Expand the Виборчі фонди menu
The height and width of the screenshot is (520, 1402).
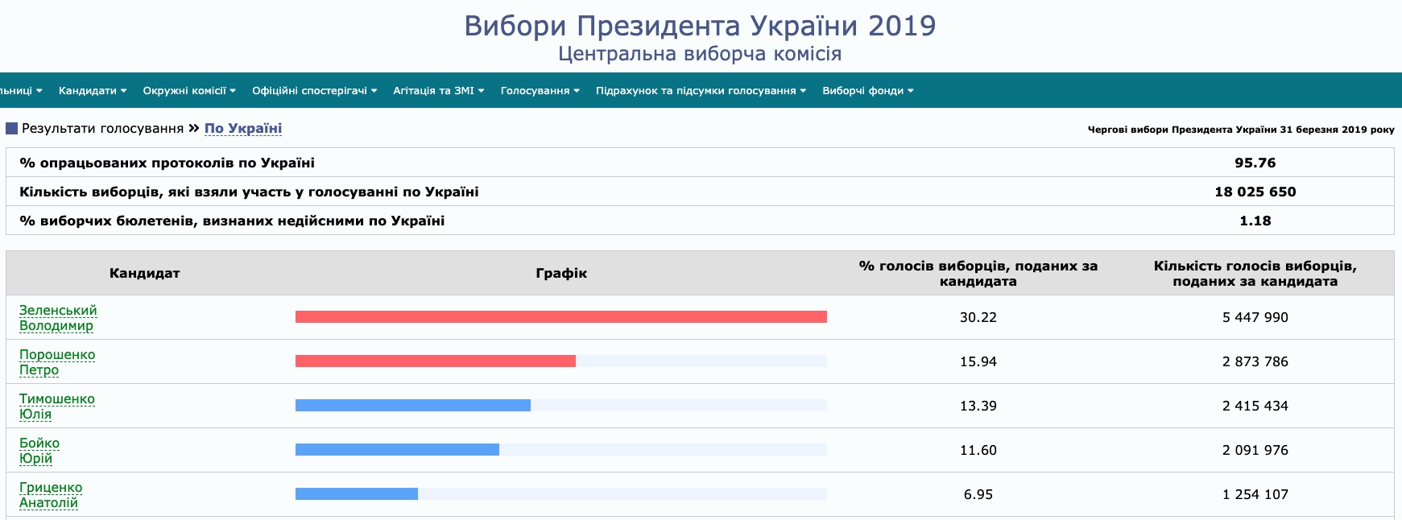click(868, 91)
